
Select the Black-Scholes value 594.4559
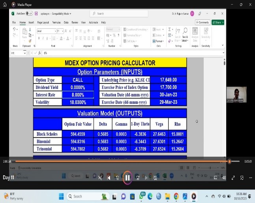78,134
